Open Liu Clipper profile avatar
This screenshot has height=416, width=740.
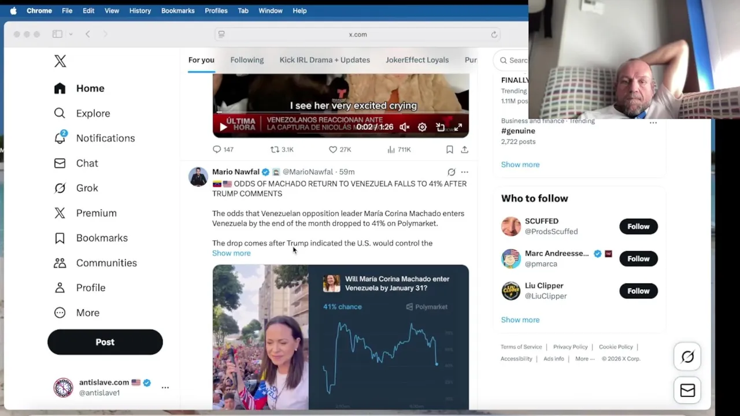pos(511,291)
